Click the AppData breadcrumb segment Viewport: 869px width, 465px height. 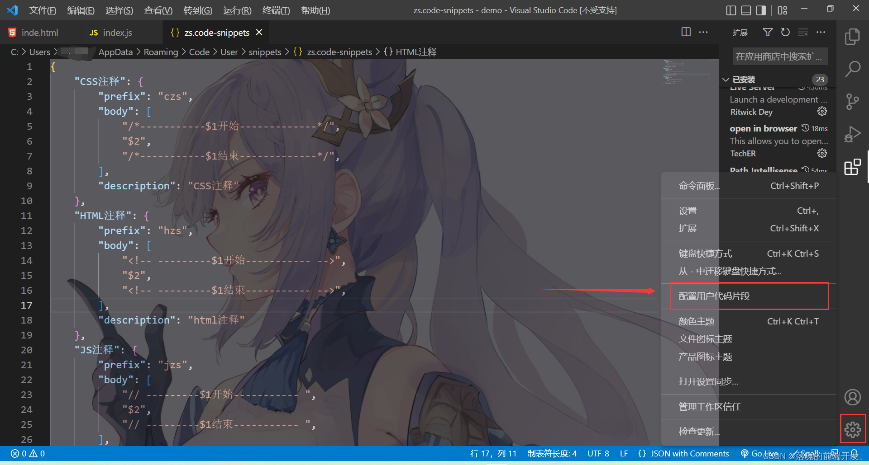coord(115,52)
